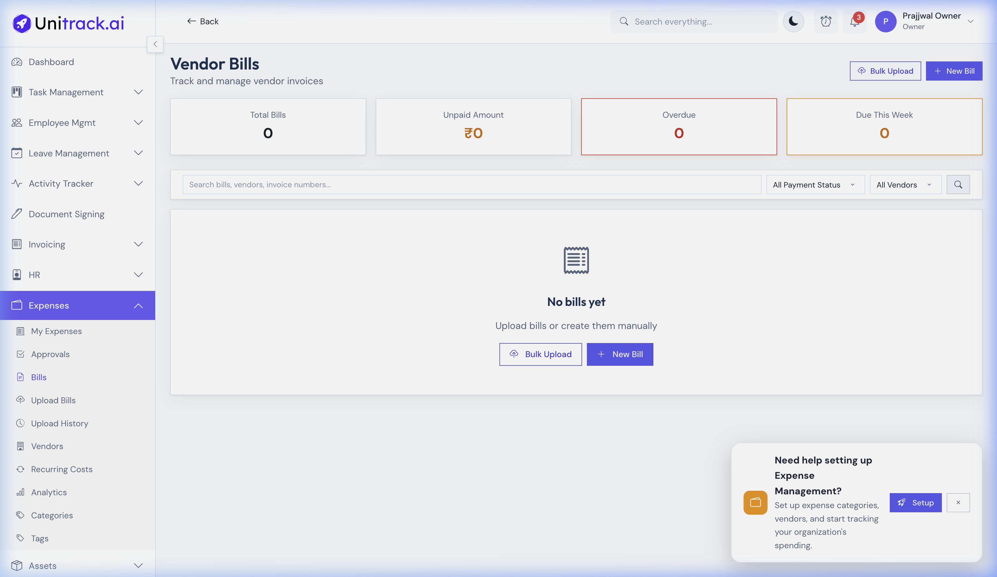Click the alarm/reminders icon in top bar
The image size is (997, 577).
click(x=826, y=21)
